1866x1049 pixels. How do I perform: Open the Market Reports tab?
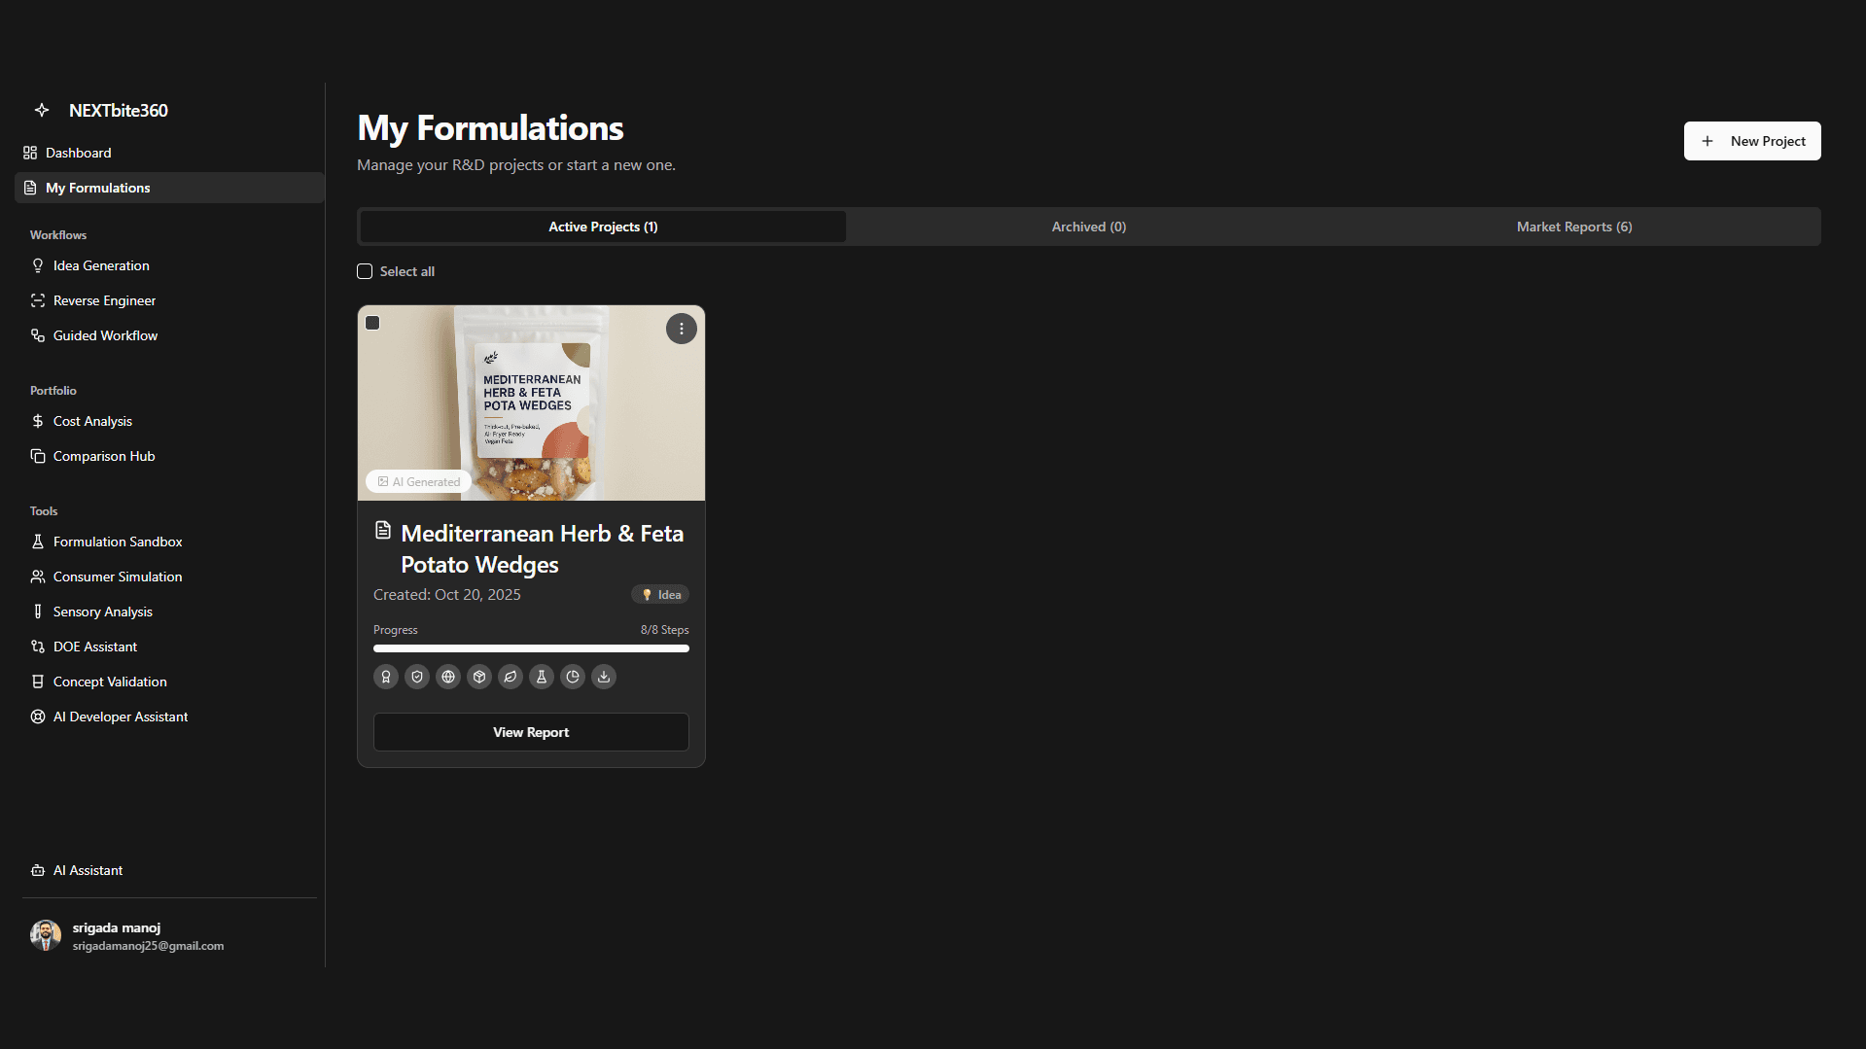point(1573,227)
